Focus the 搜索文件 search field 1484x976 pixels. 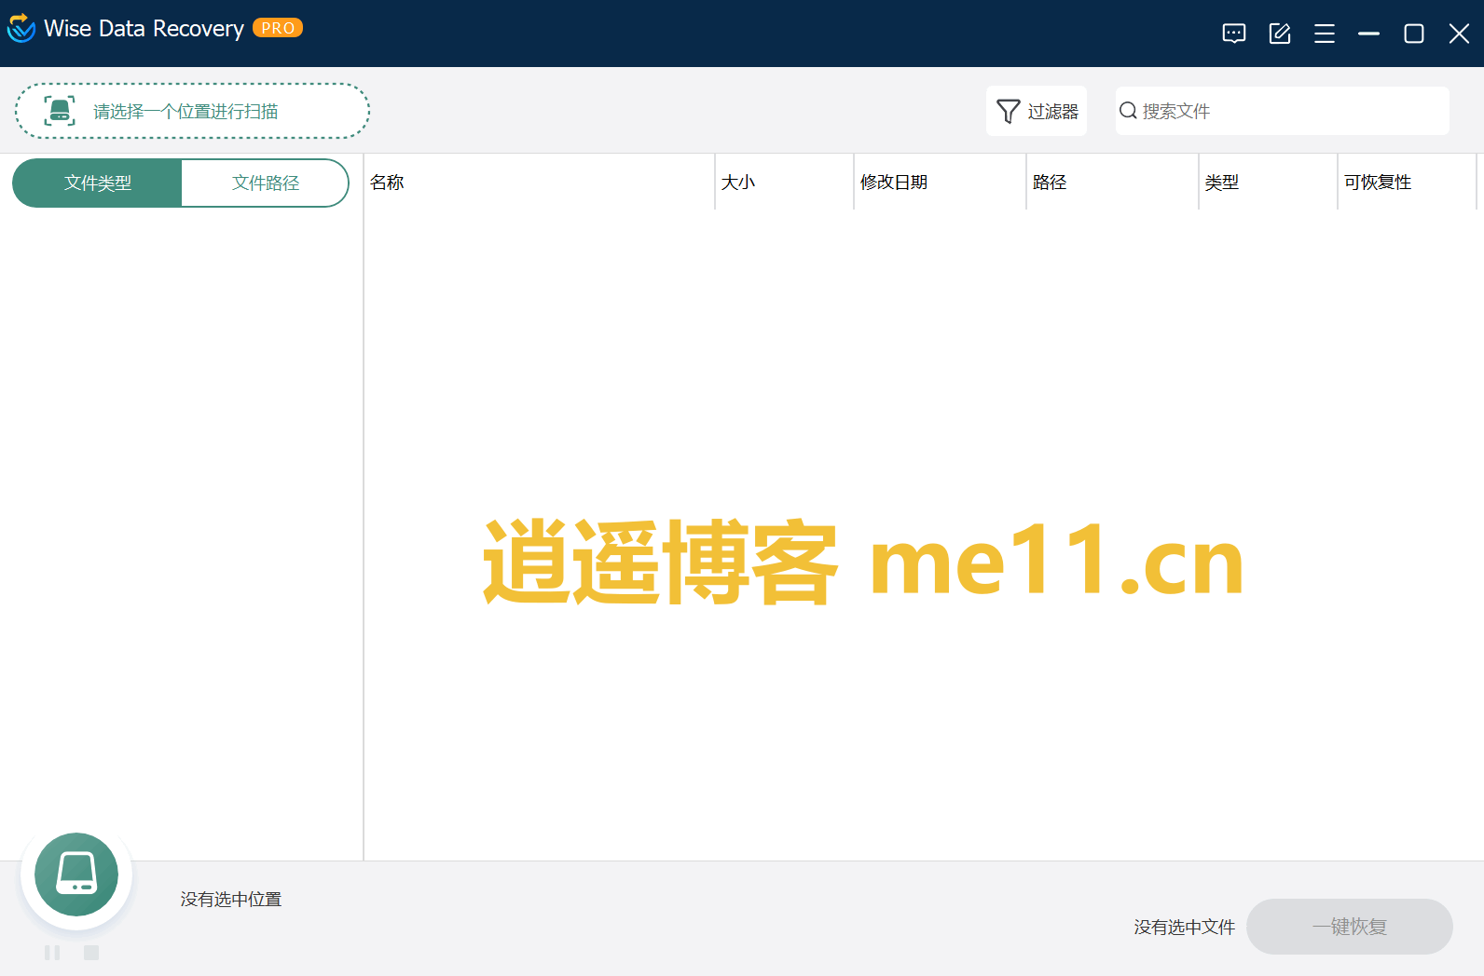coord(1291,112)
